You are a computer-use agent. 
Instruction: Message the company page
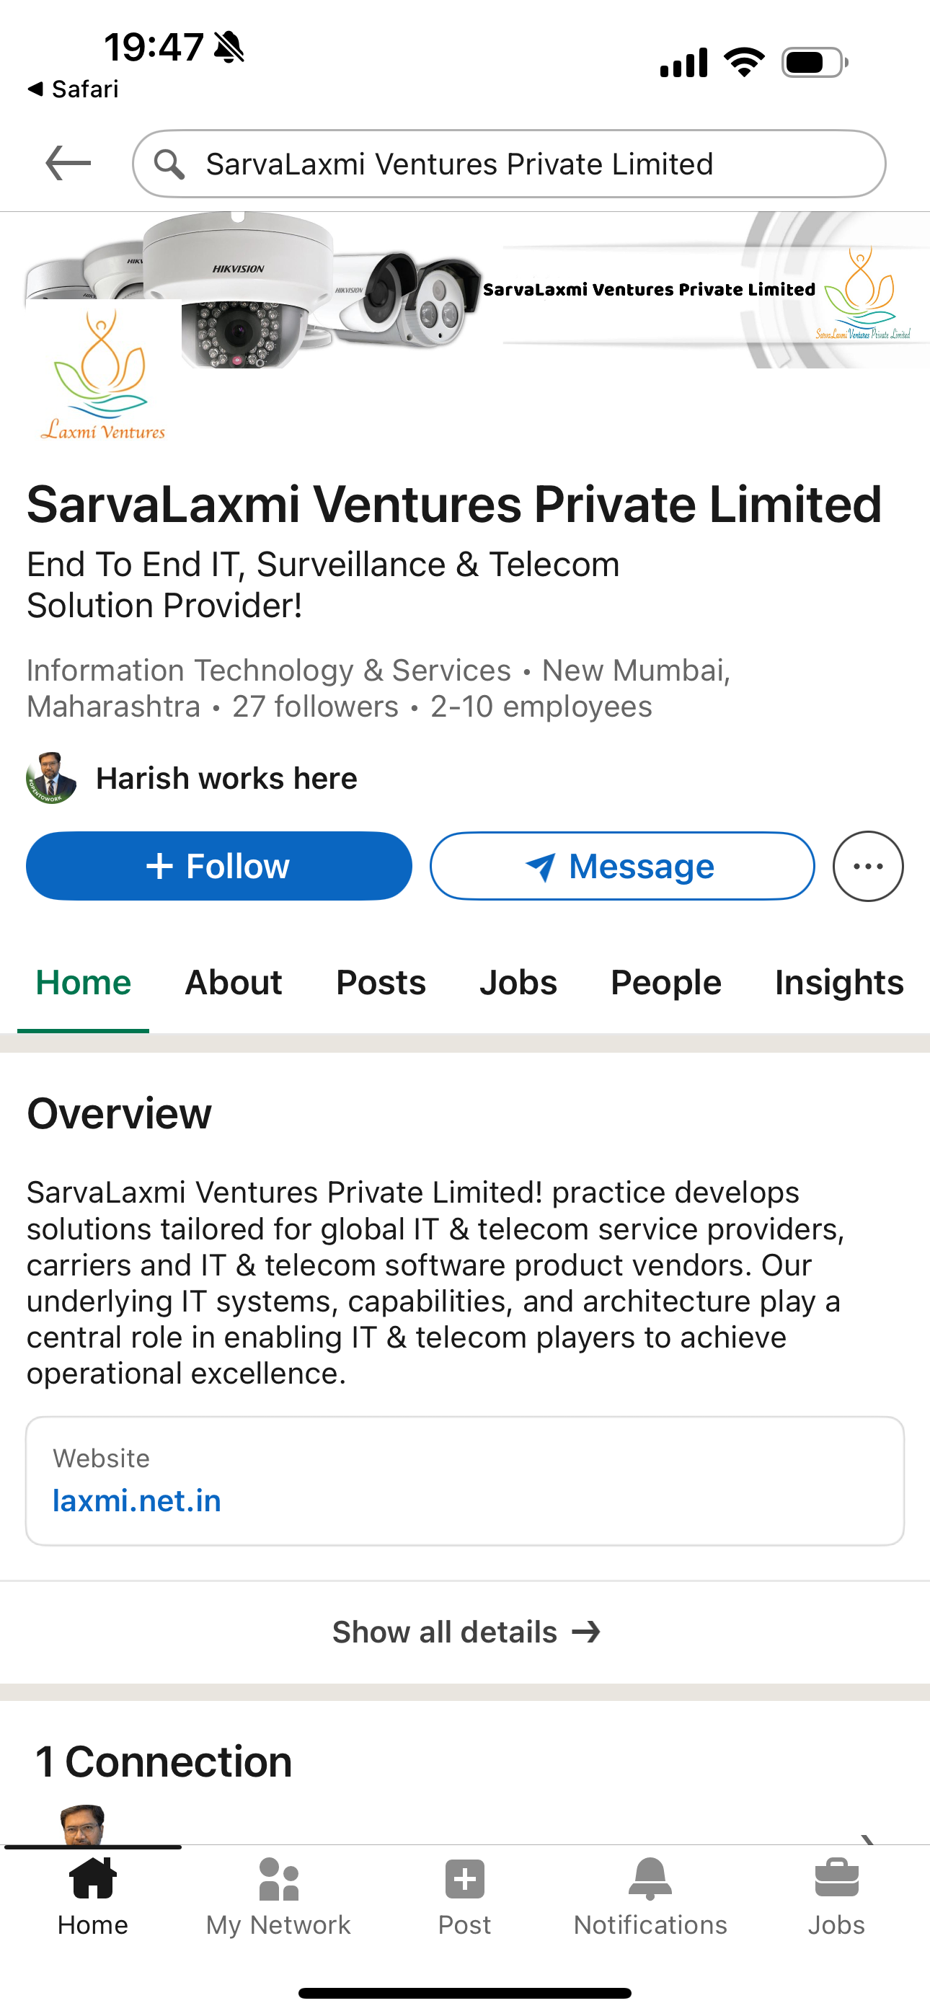tap(621, 867)
